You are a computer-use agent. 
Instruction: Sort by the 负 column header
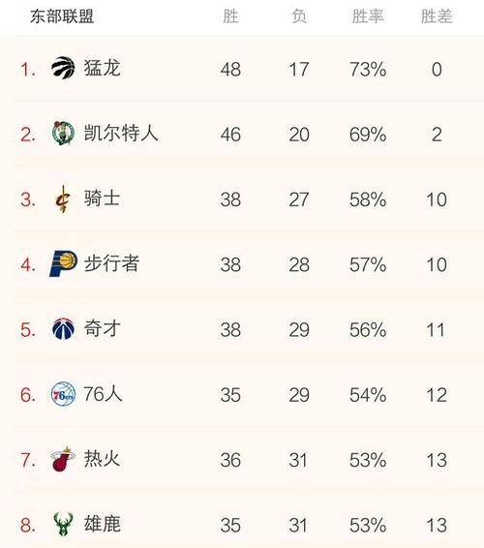299,16
